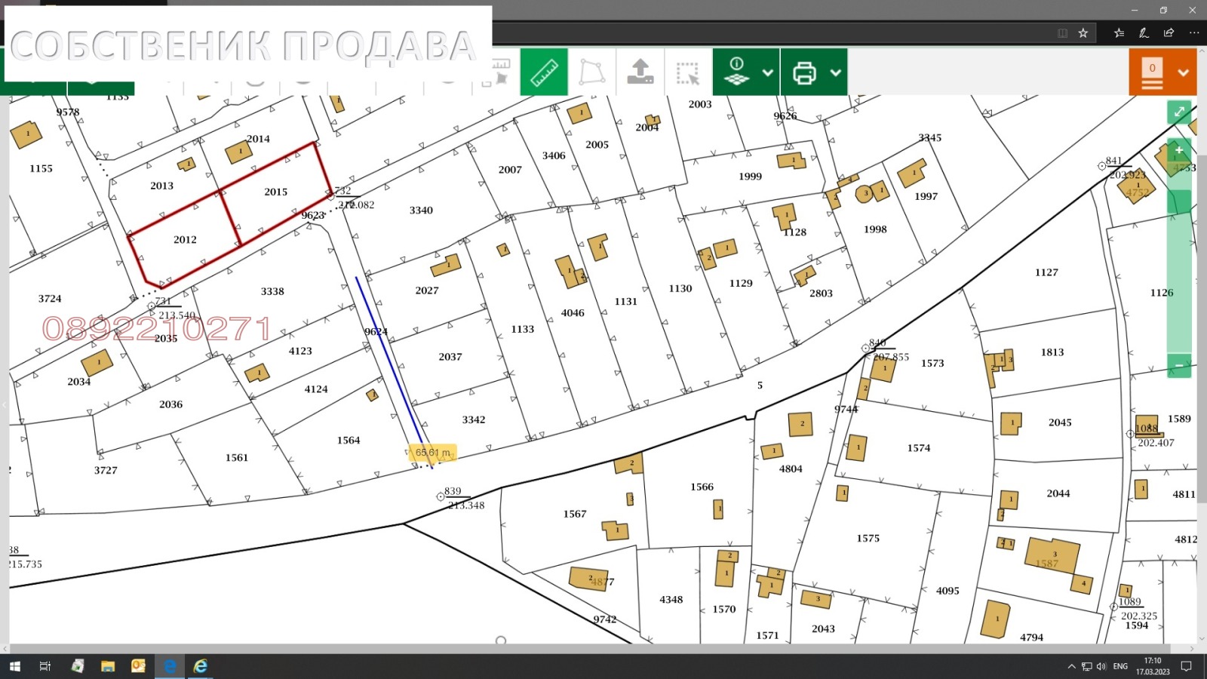1207x679 pixels.
Task: Click the Share button in the browser toolbar
Action: [x=1168, y=32]
